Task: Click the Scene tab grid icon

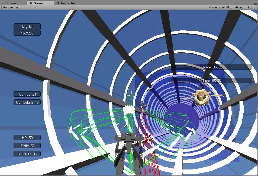Action: pyautogui.click(x=4, y=3)
